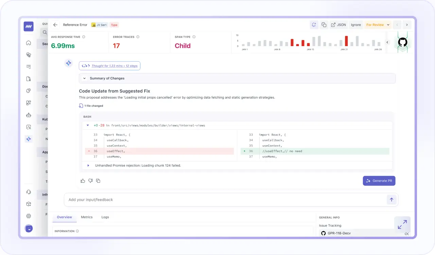Click the Generate PR button

[379, 180]
